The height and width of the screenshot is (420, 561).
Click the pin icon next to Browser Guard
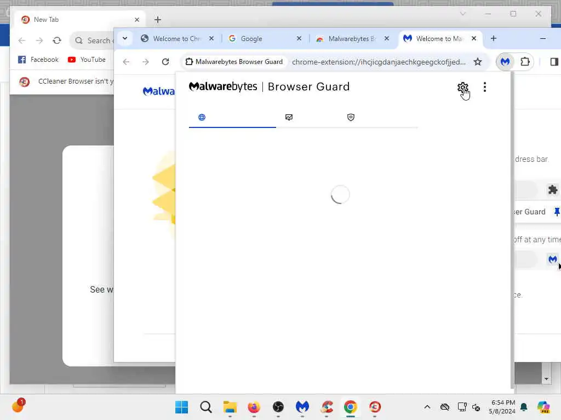click(557, 212)
